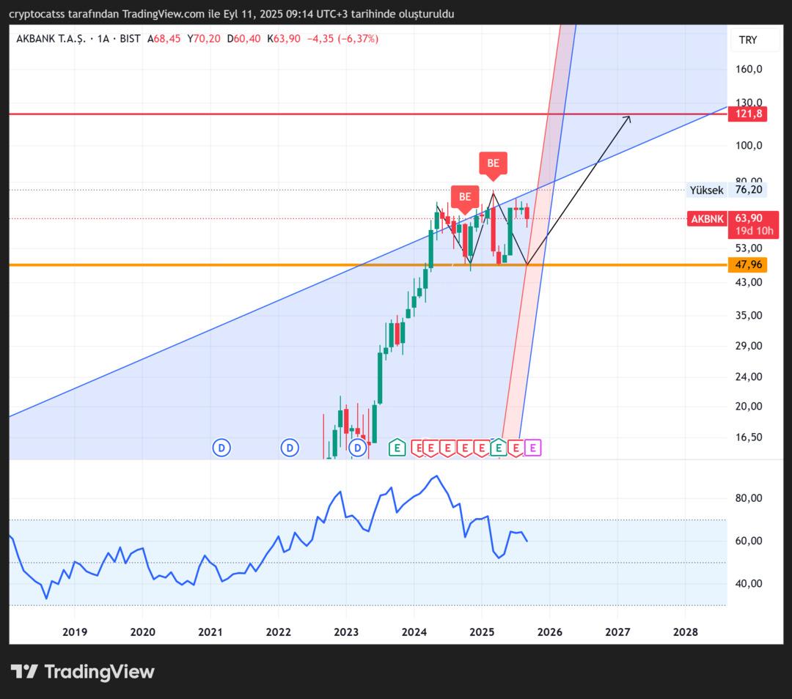
Task: Click the 60,00 indicator scale value
Action: point(749,541)
